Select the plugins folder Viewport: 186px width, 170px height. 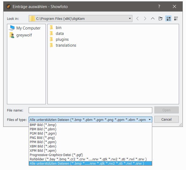pyautogui.click(x=62, y=39)
